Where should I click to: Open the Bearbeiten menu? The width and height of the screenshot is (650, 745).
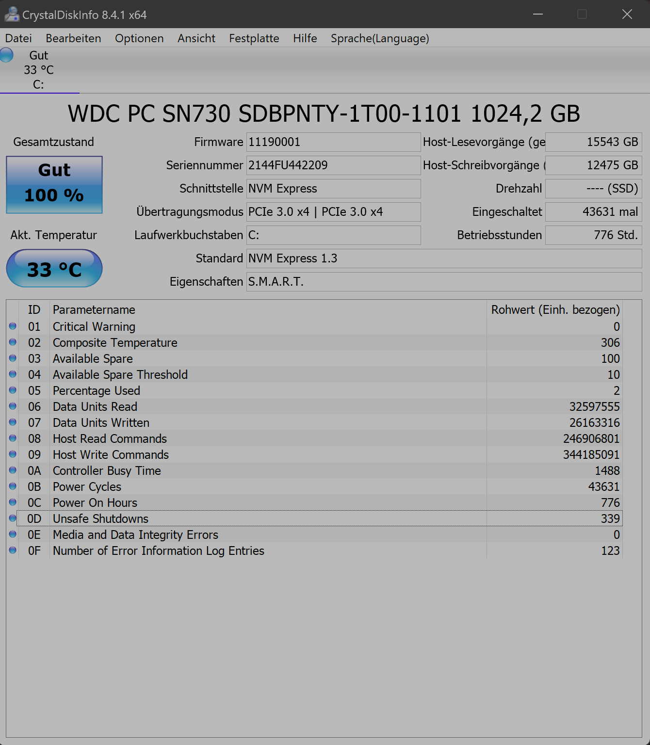[x=73, y=38]
